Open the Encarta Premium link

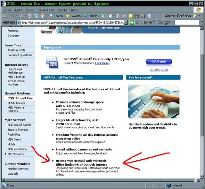pos(18,130)
